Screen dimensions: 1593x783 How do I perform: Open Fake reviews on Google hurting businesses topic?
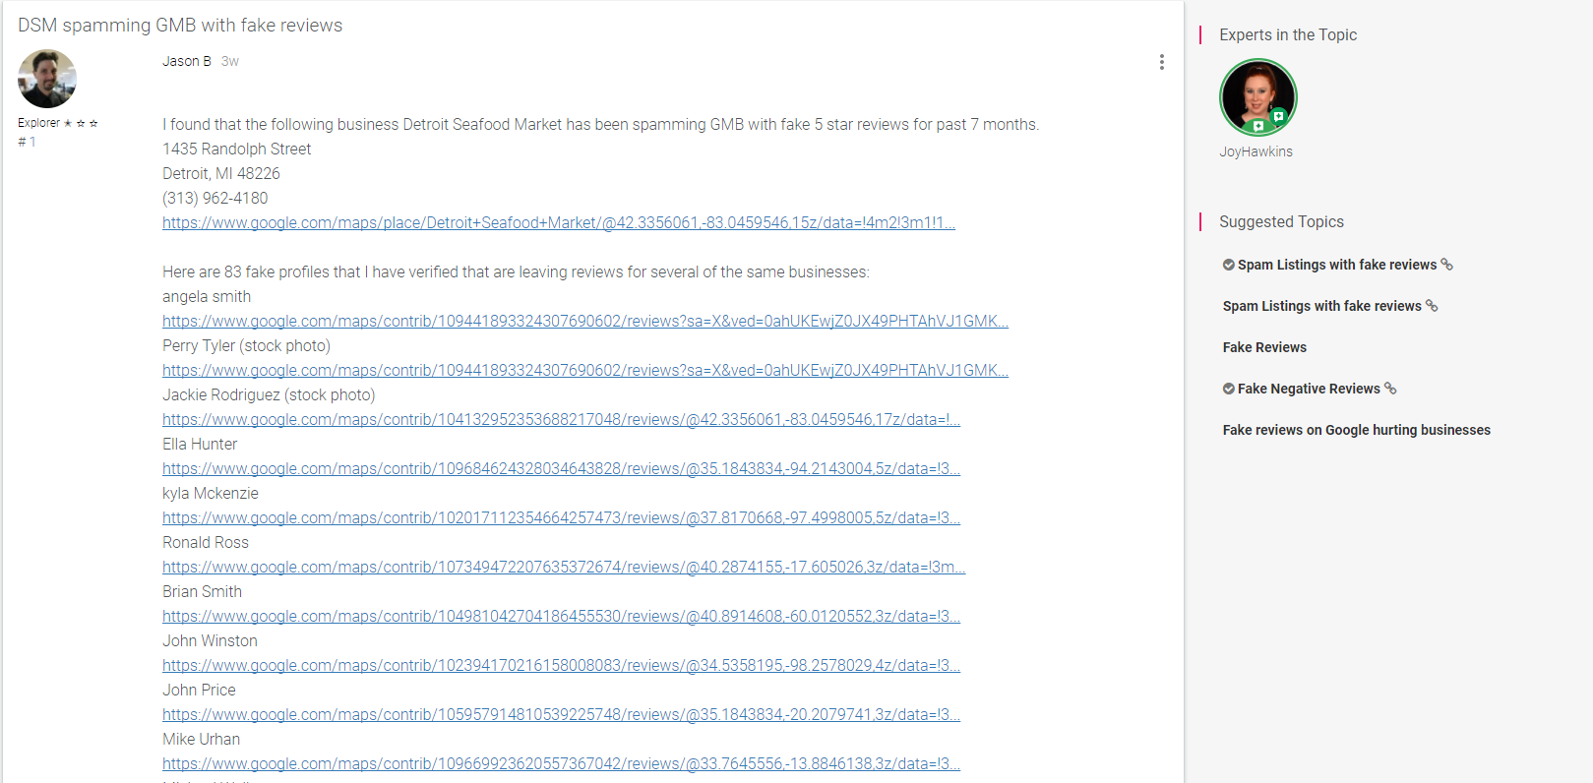click(x=1356, y=430)
